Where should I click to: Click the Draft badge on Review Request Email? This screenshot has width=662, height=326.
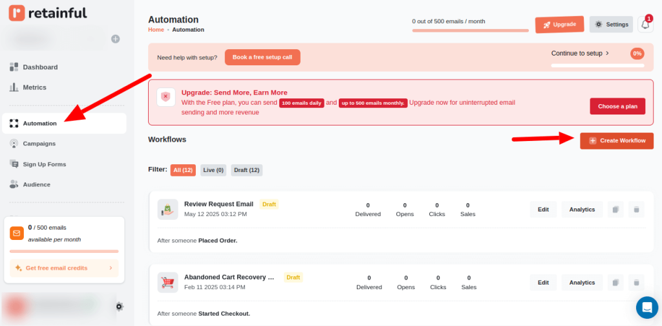coord(269,204)
